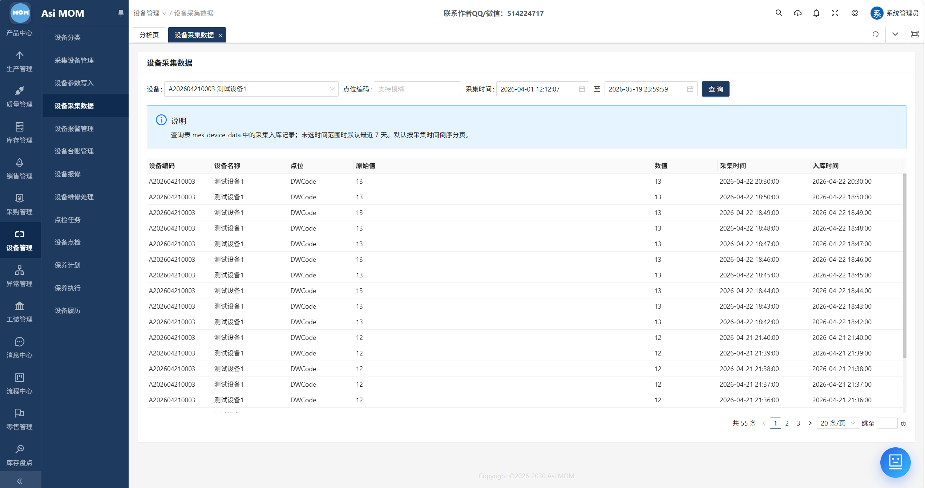Open 工装管理 in the left sidebar
Image resolution: width=925 pixels, height=488 pixels.
(20, 312)
